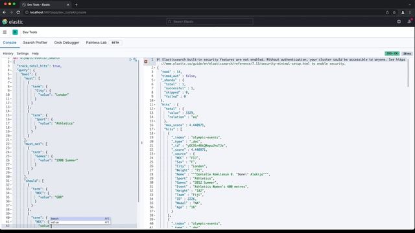
Task: Run the request with the play icon
Action: coord(130,60)
